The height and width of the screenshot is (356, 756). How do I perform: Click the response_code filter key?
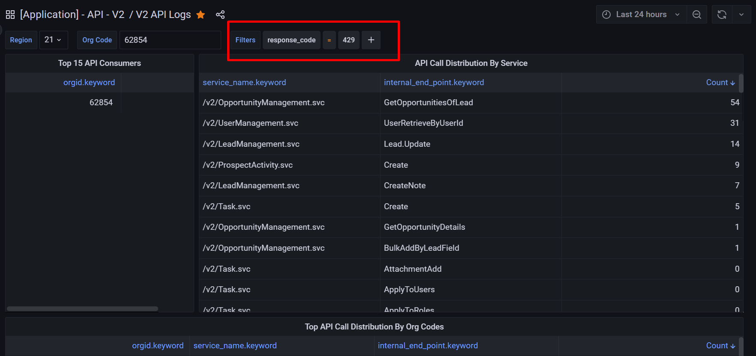click(291, 40)
